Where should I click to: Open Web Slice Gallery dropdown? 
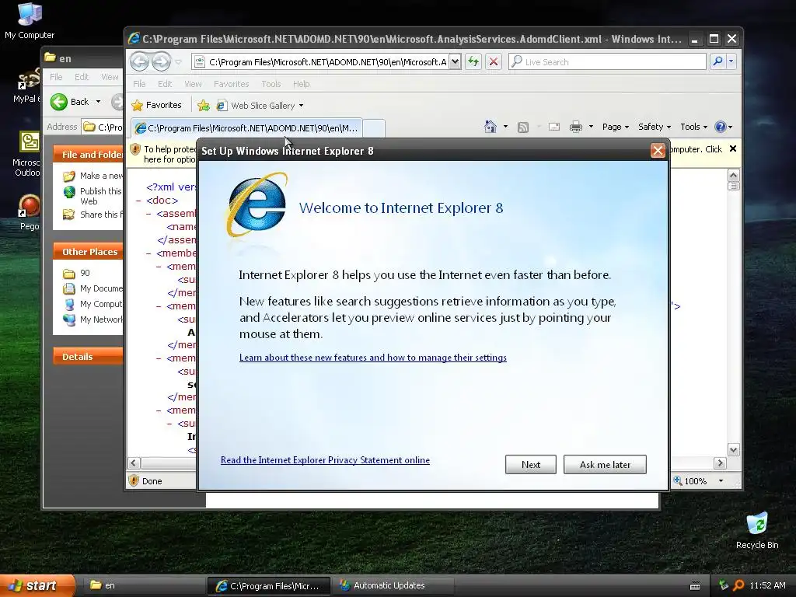[x=260, y=106]
